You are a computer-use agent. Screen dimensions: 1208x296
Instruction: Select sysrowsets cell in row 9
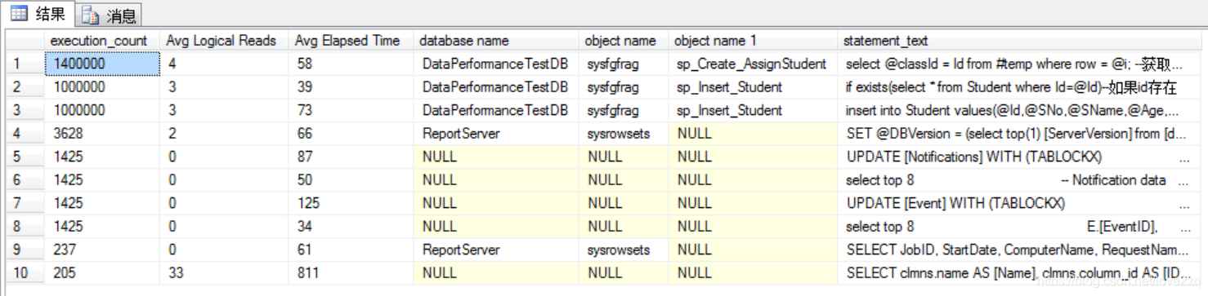click(x=624, y=250)
